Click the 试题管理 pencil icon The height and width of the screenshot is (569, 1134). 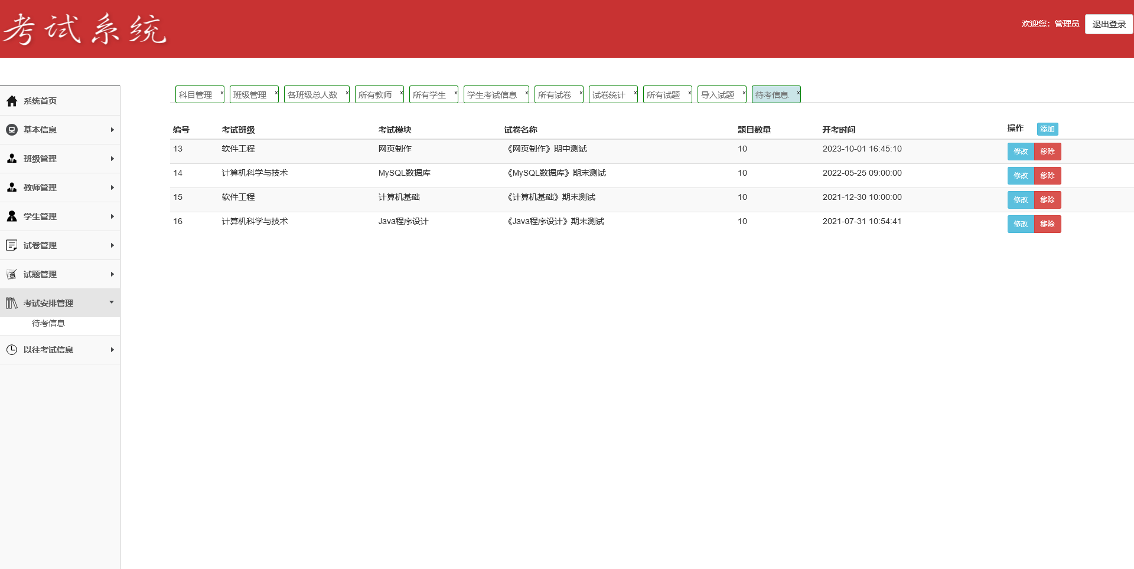[x=12, y=274]
